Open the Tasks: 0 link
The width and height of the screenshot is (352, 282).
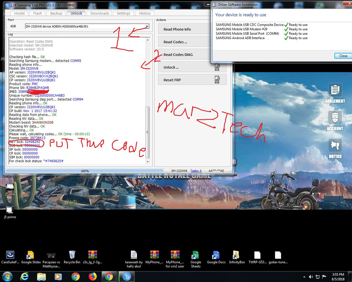pos(196,171)
